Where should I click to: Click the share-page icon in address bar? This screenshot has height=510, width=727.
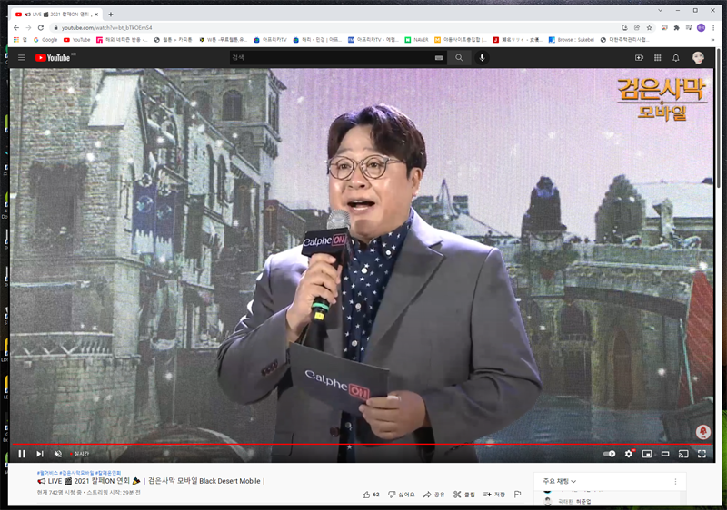(x=637, y=28)
